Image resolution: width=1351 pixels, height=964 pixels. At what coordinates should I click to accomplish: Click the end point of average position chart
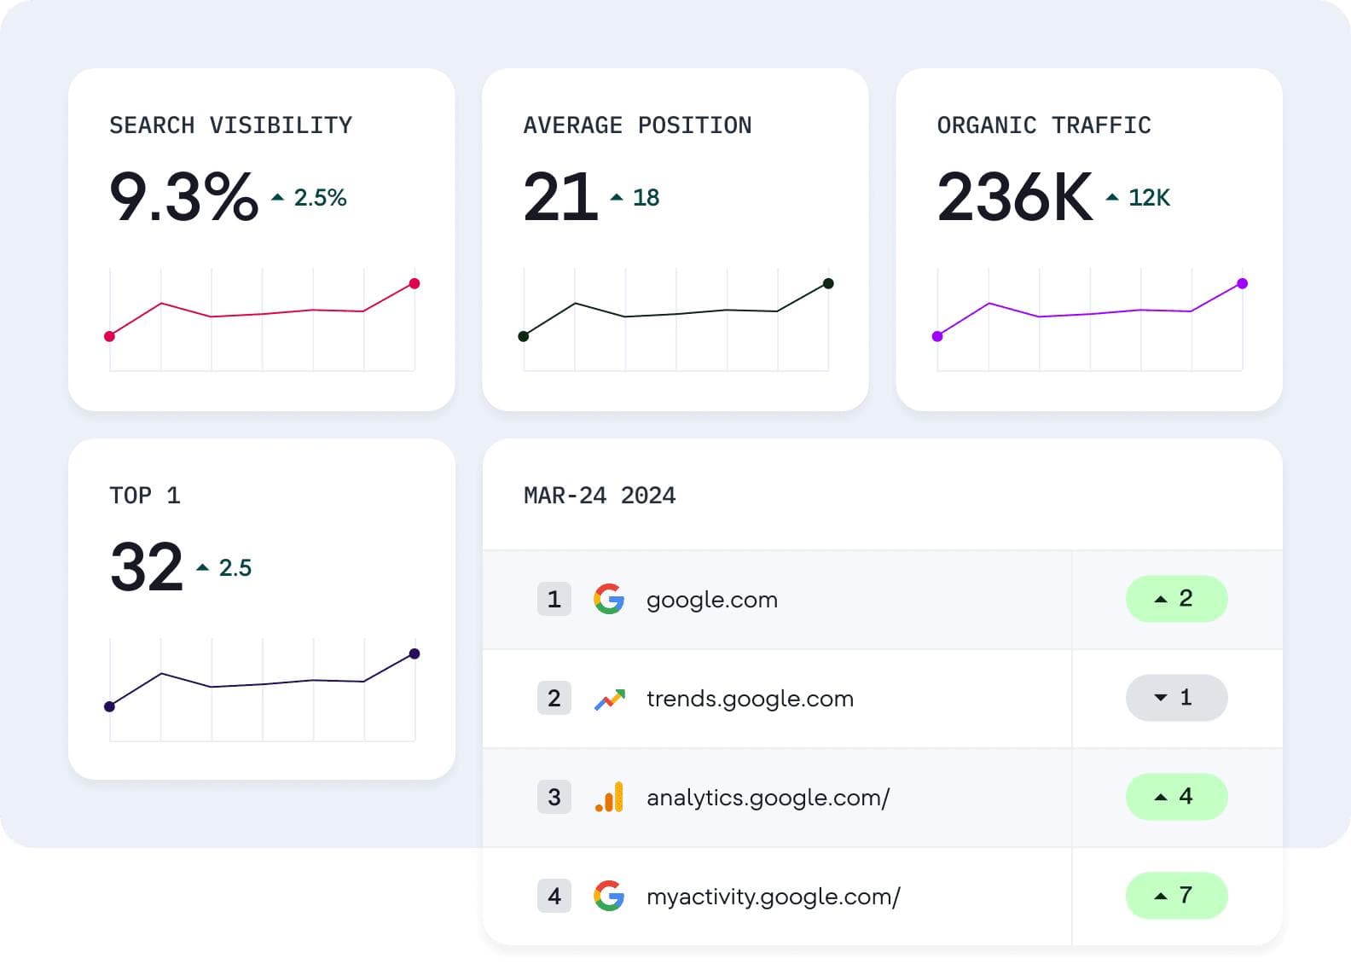pyautogui.click(x=828, y=283)
